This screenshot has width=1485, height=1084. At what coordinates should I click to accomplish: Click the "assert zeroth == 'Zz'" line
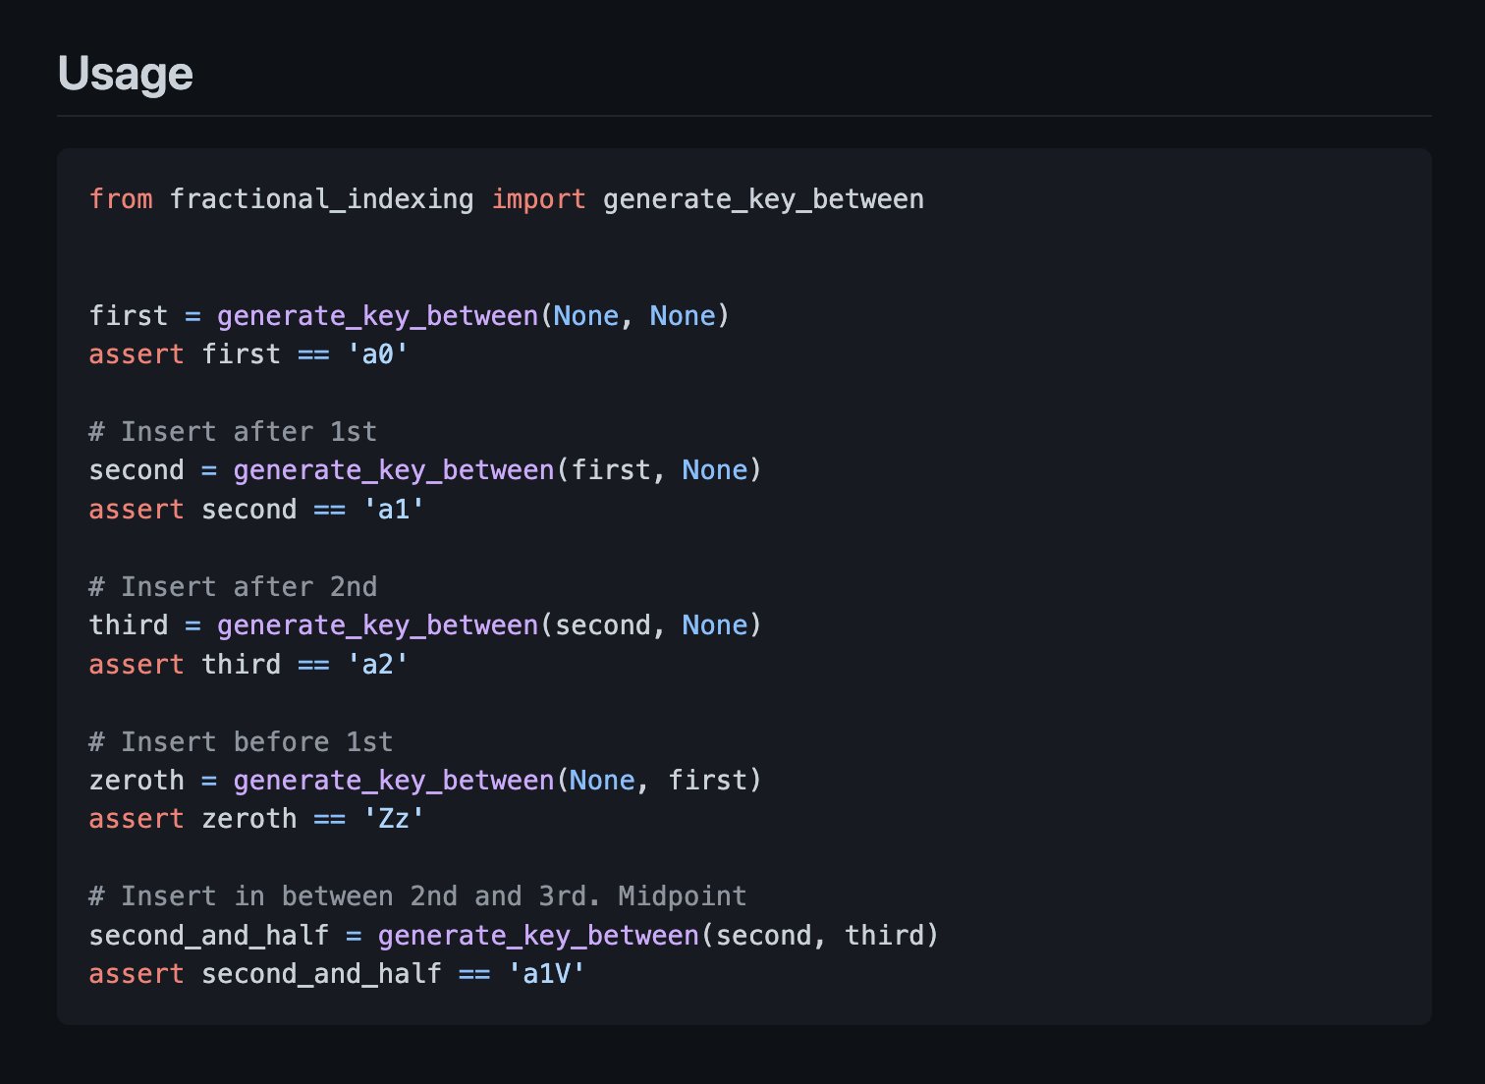256,819
